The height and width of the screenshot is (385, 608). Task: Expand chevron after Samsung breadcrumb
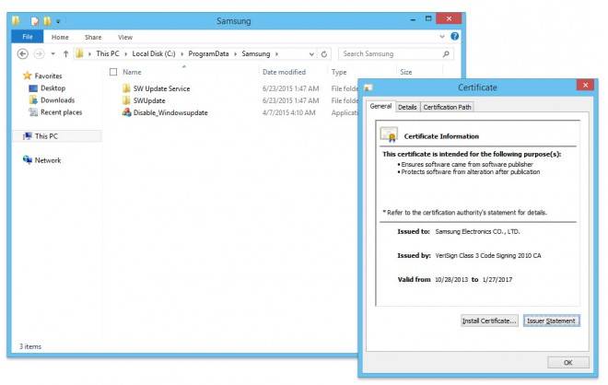276,54
